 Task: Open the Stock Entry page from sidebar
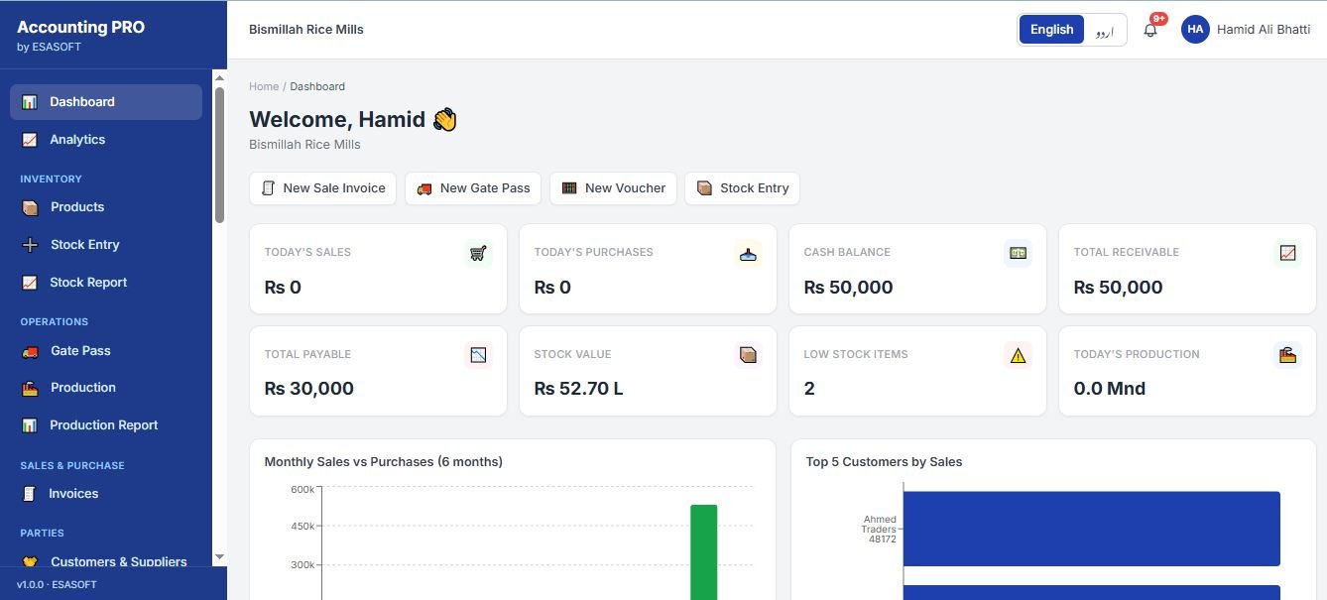[x=106, y=245]
